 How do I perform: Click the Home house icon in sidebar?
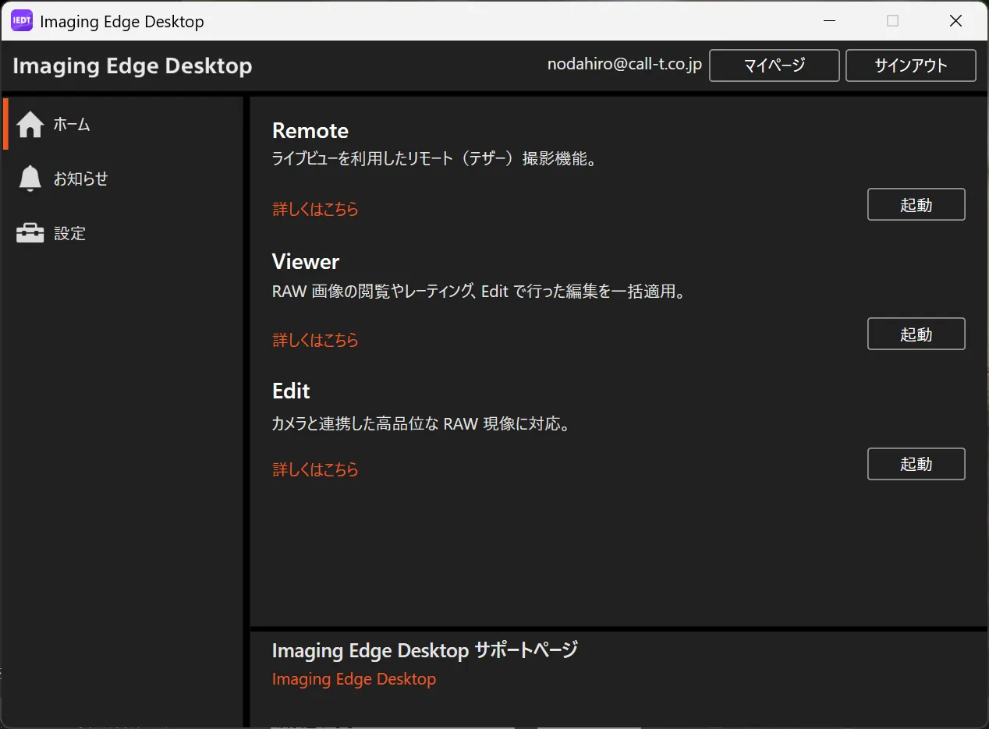pyautogui.click(x=30, y=125)
